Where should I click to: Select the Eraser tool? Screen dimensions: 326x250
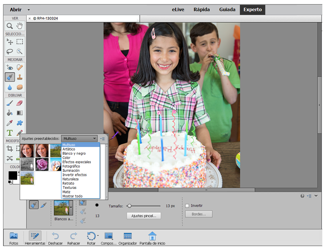tap(20, 103)
